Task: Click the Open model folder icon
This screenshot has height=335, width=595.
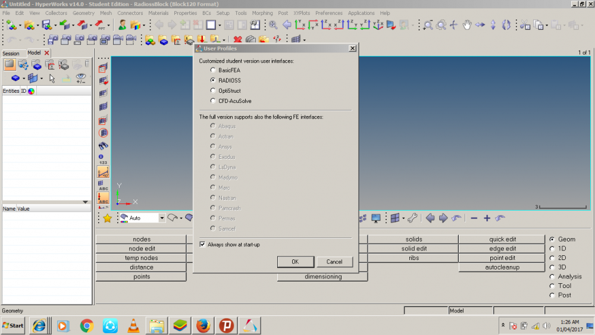Action: pos(29,25)
